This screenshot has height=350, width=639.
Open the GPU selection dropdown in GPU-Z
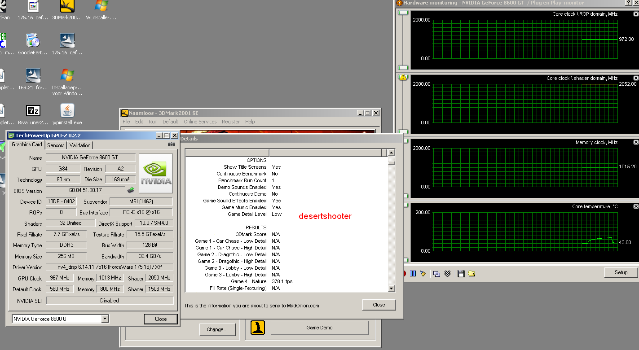[x=105, y=319]
